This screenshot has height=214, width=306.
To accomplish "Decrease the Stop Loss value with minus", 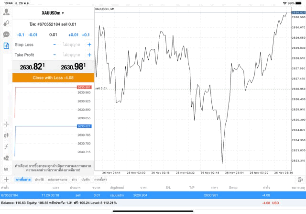I will (55, 45).
